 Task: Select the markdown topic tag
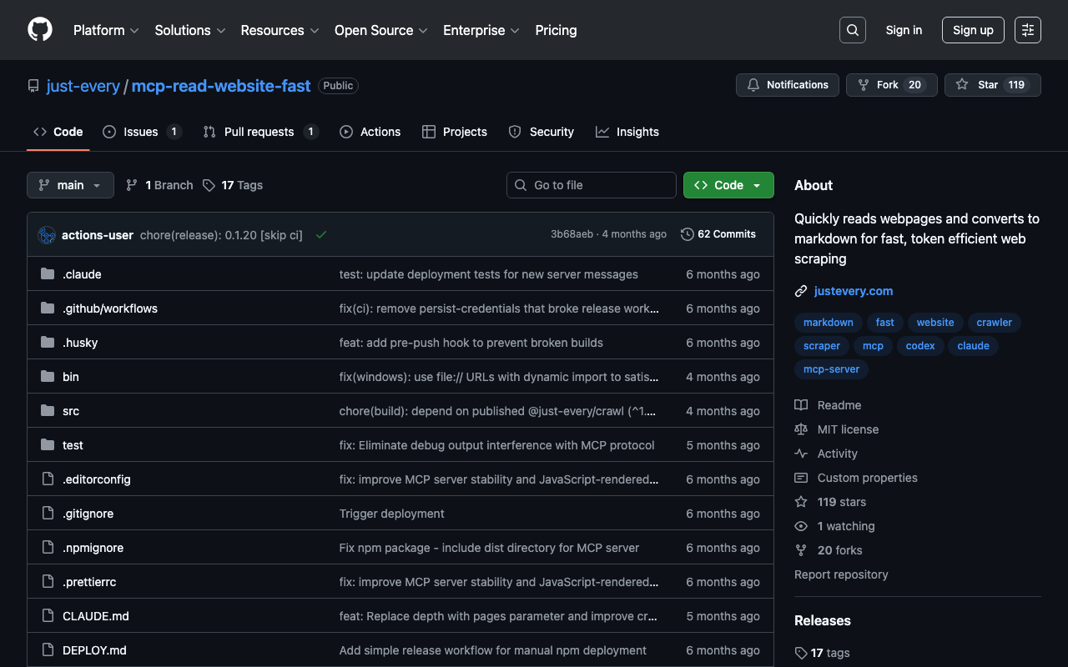pyautogui.click(x=828, y=323)
